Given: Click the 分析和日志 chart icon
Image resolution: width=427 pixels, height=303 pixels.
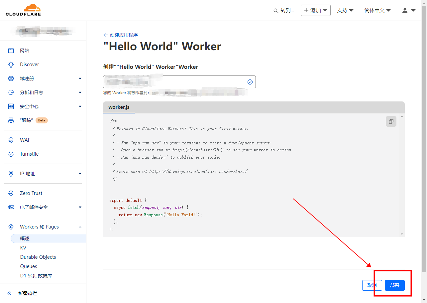Looking at the screenshot, I should tap(11, 92).
